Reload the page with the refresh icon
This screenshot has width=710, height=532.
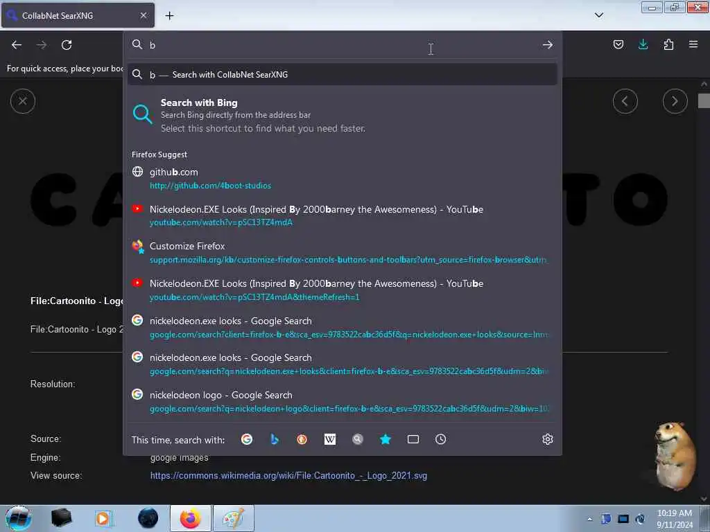point(67,45)
